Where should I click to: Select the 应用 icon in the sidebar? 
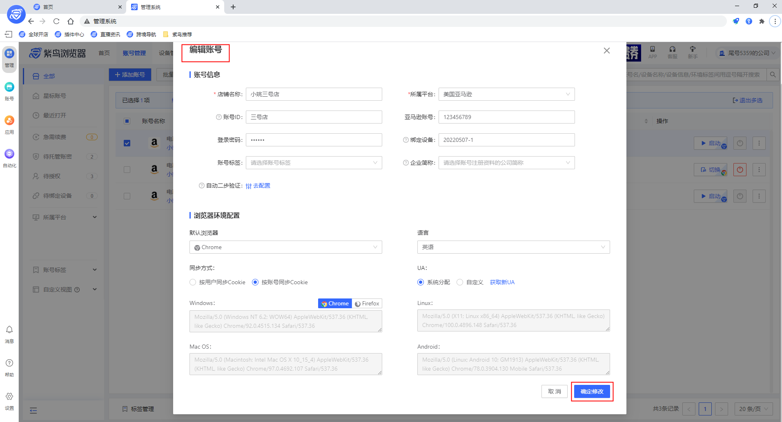tap(9, 125)
